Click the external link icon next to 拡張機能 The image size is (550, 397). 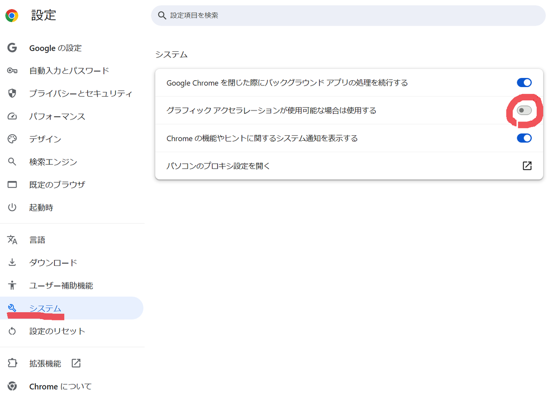pos(76,364)
